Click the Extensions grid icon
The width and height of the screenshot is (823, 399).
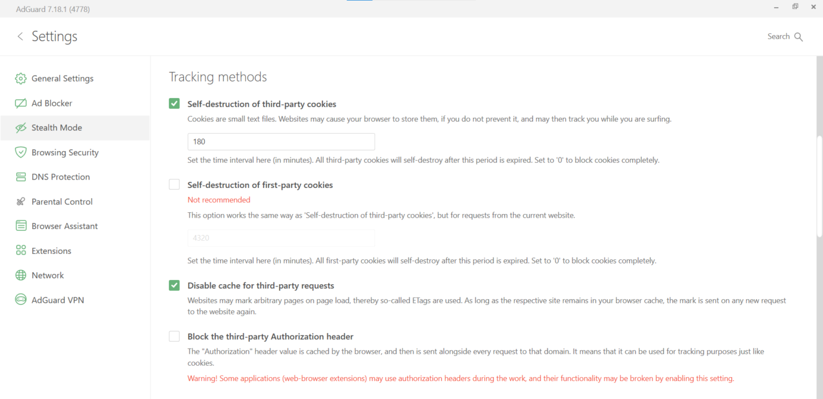21,251
